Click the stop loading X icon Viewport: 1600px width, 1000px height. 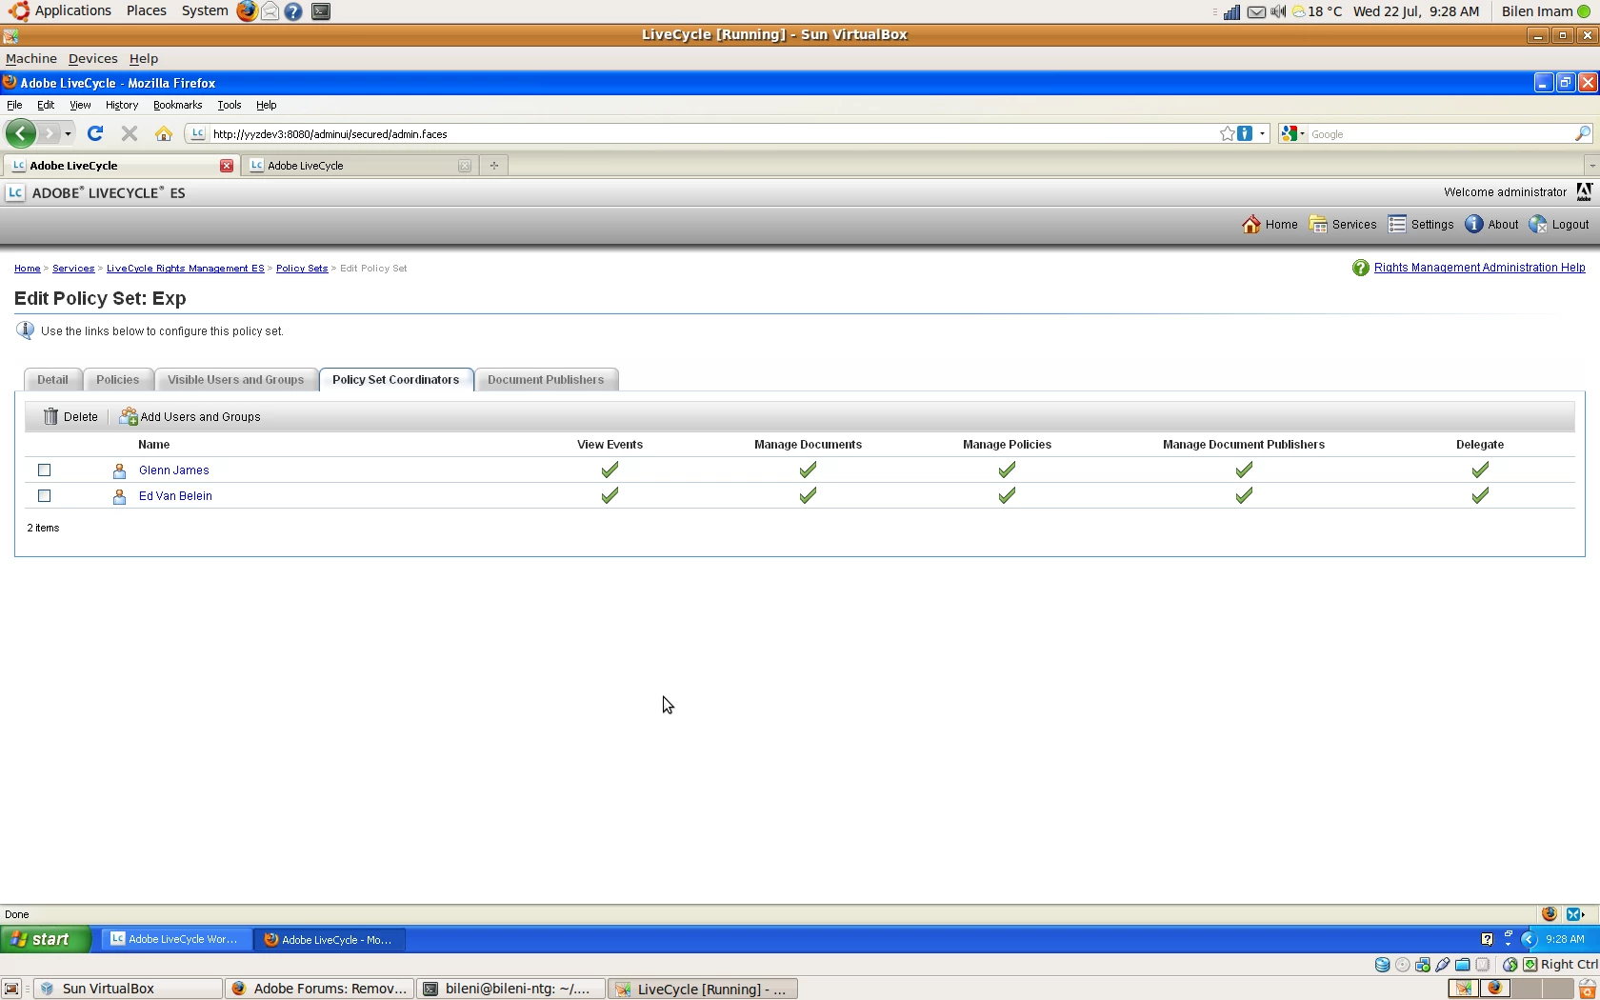coord(130,133)
